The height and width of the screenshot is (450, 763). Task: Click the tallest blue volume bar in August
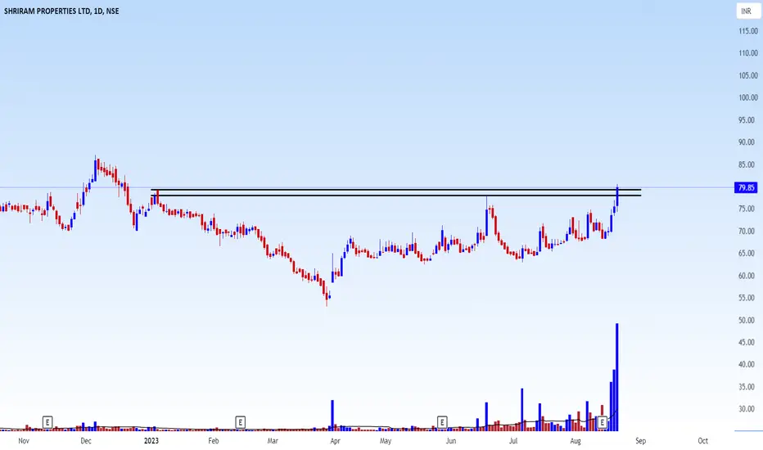pyautogui.click(x=617, y=377)
